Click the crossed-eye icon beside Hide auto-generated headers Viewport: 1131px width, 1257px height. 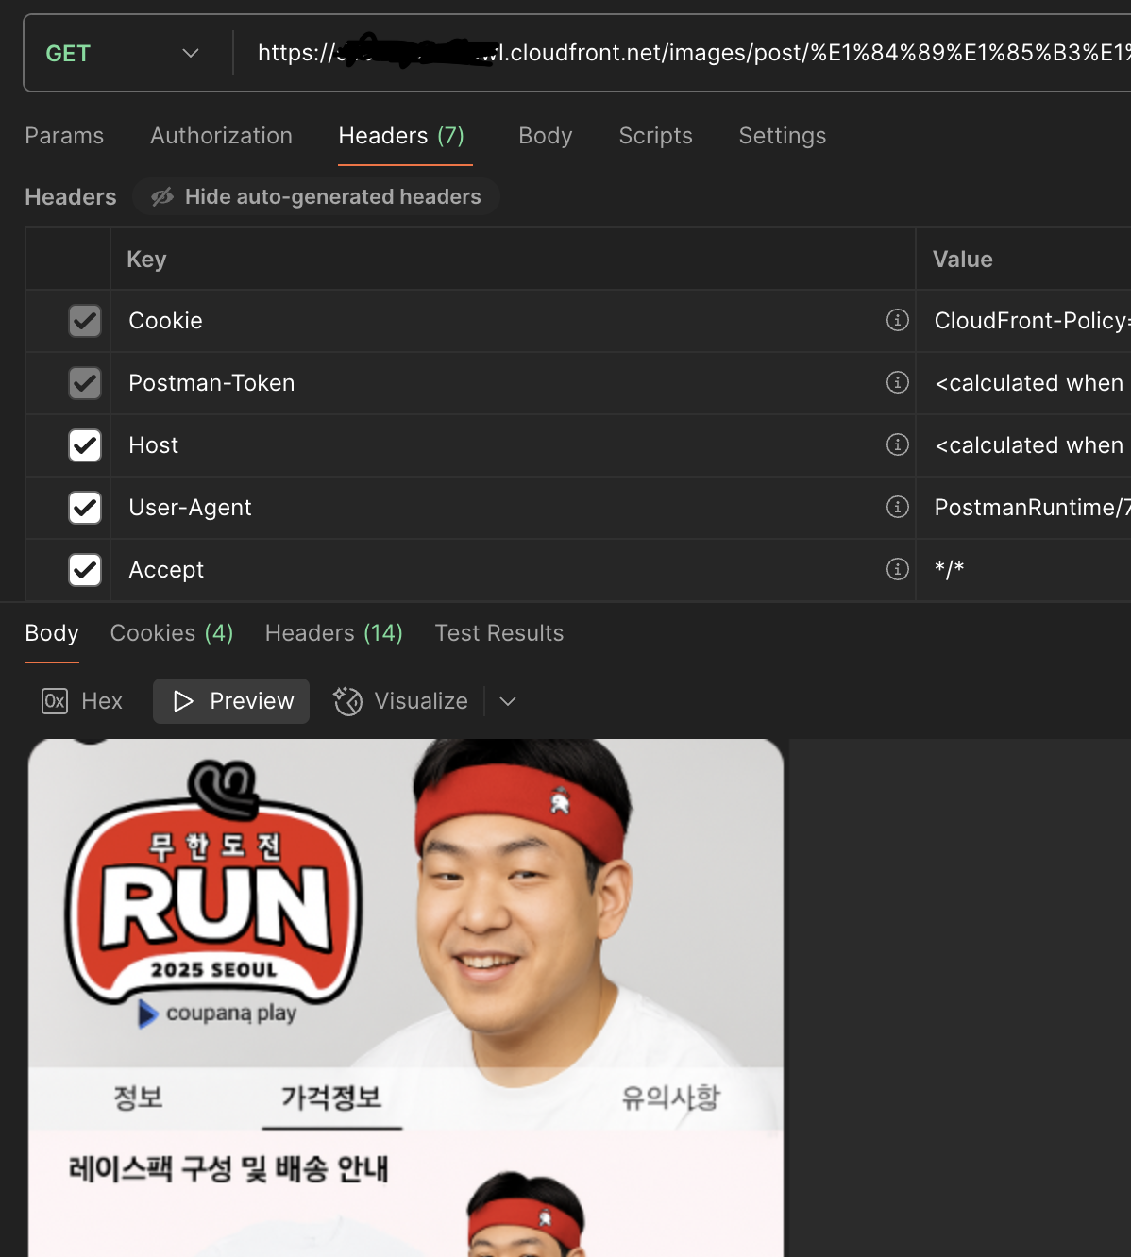(x=162, y=196)
